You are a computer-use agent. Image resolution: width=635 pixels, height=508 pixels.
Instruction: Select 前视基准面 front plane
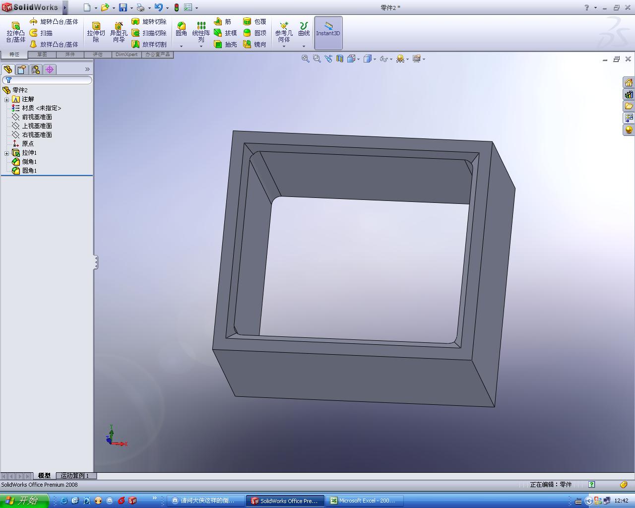(x=32, y=117)
